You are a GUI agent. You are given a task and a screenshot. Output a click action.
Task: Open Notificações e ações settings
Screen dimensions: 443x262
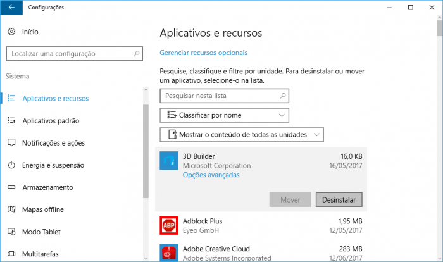coord(53,143)
